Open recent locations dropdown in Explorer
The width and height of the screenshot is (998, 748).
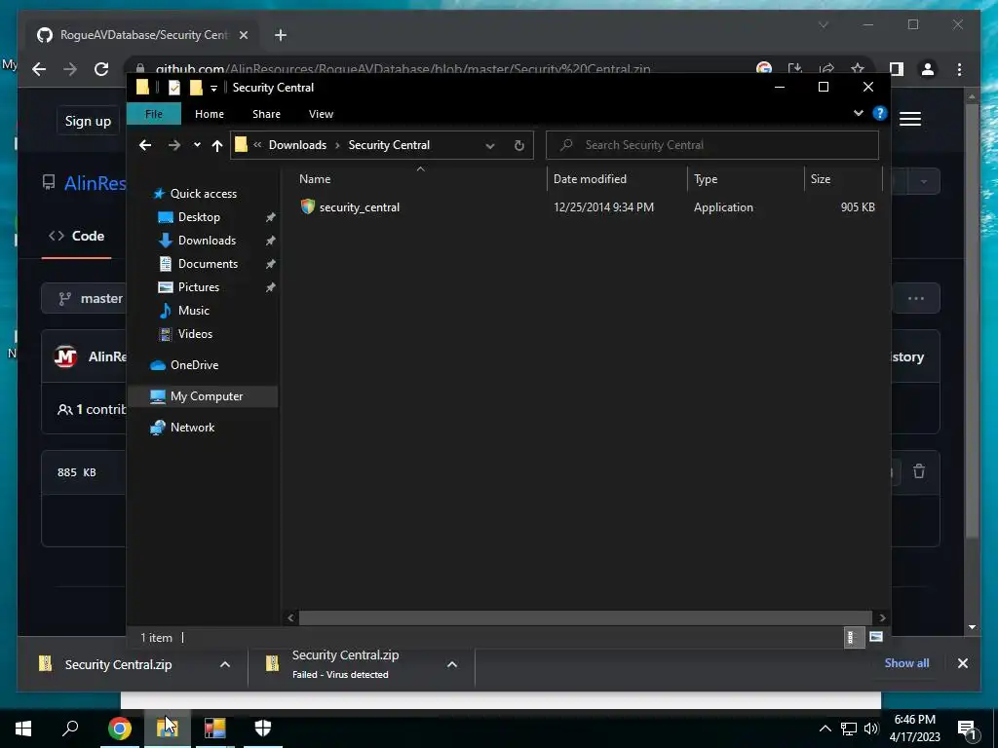(x=197, y=145)
